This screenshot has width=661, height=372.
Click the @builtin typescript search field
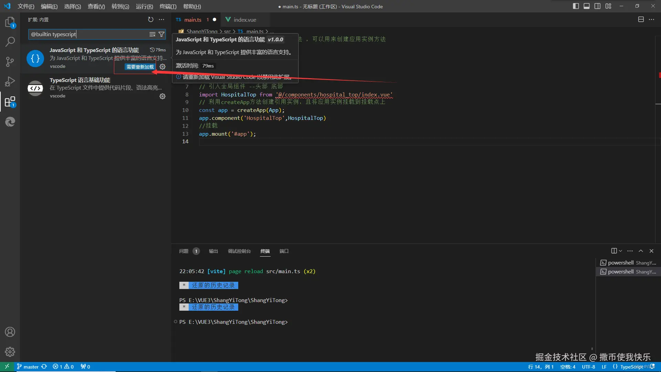coord(88,34)
